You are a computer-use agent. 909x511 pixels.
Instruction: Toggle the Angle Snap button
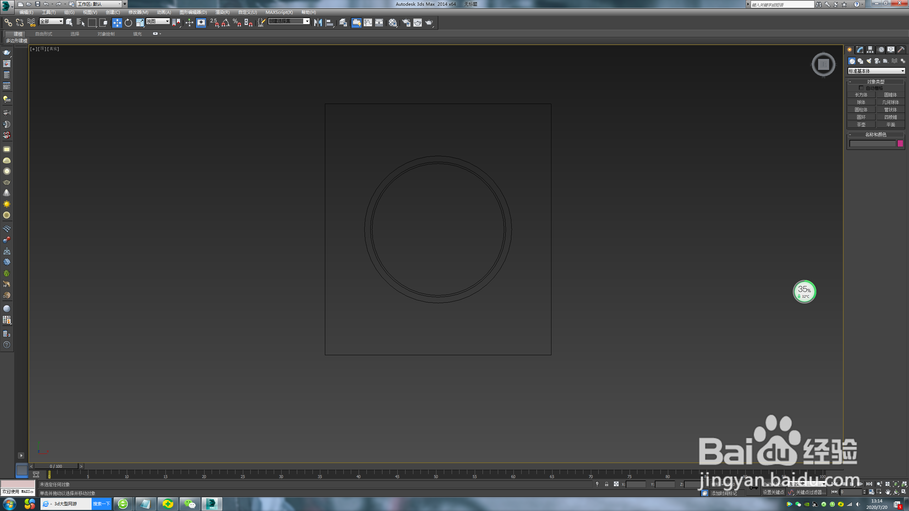click(x=225, y=23)
